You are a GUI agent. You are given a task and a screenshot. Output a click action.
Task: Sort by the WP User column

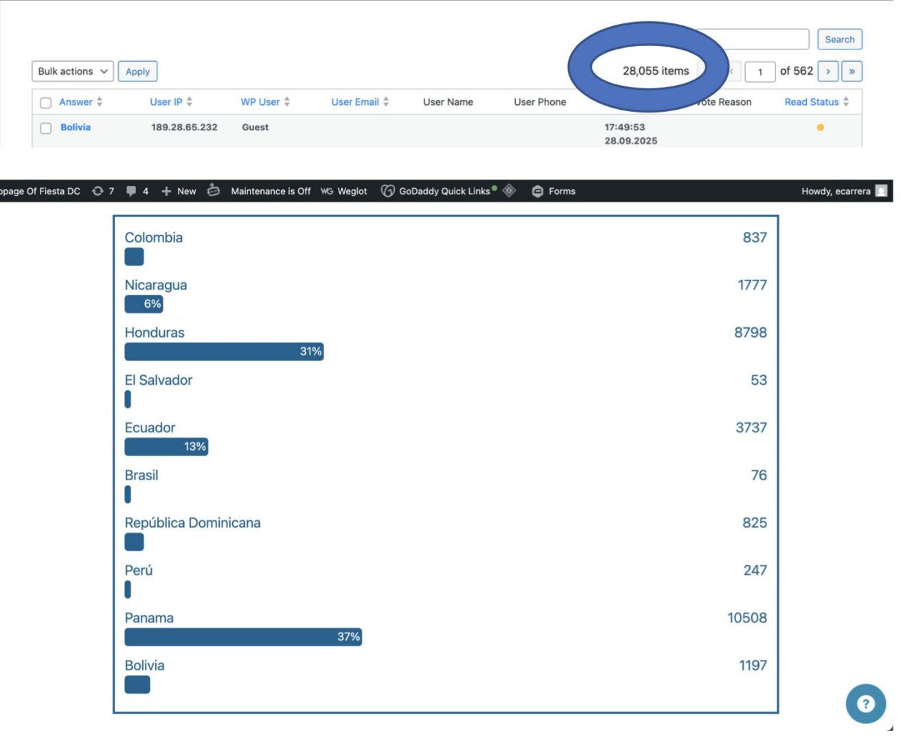coord(265,102)
